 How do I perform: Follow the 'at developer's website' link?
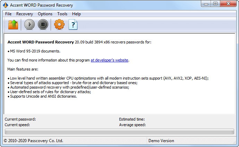(109, 60)
